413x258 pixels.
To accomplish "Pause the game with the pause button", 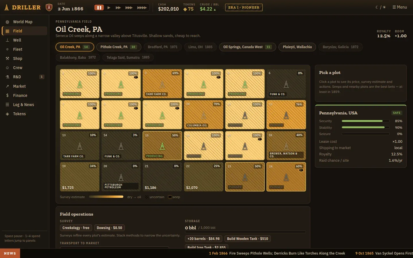I will (99, 8).
